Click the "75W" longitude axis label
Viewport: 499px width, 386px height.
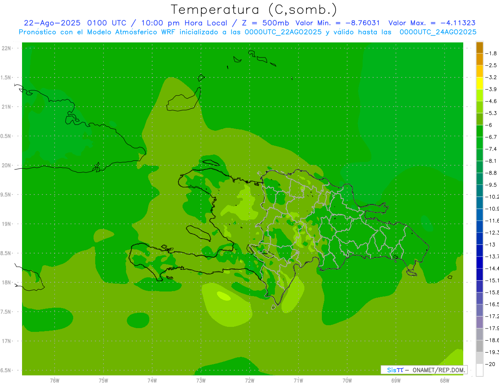pyautogui.click(x=104, y=381)
